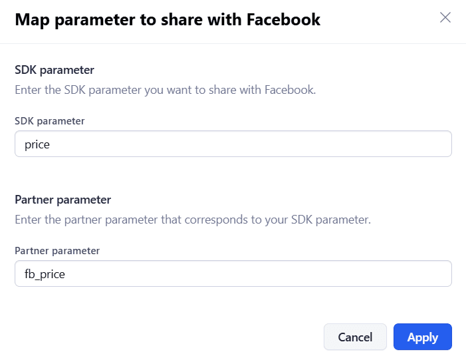Focus the Partner parameter input field
This screenshot has width=466, height=354.
[x=233, y=273]
